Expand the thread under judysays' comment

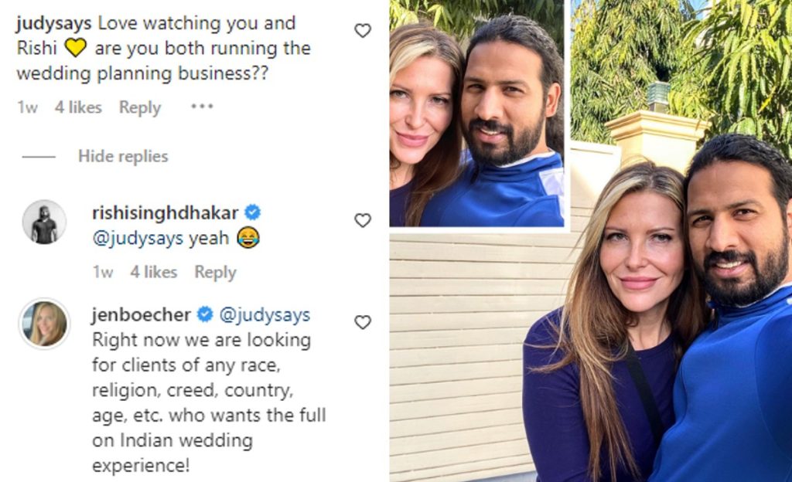tap(121, 156)
